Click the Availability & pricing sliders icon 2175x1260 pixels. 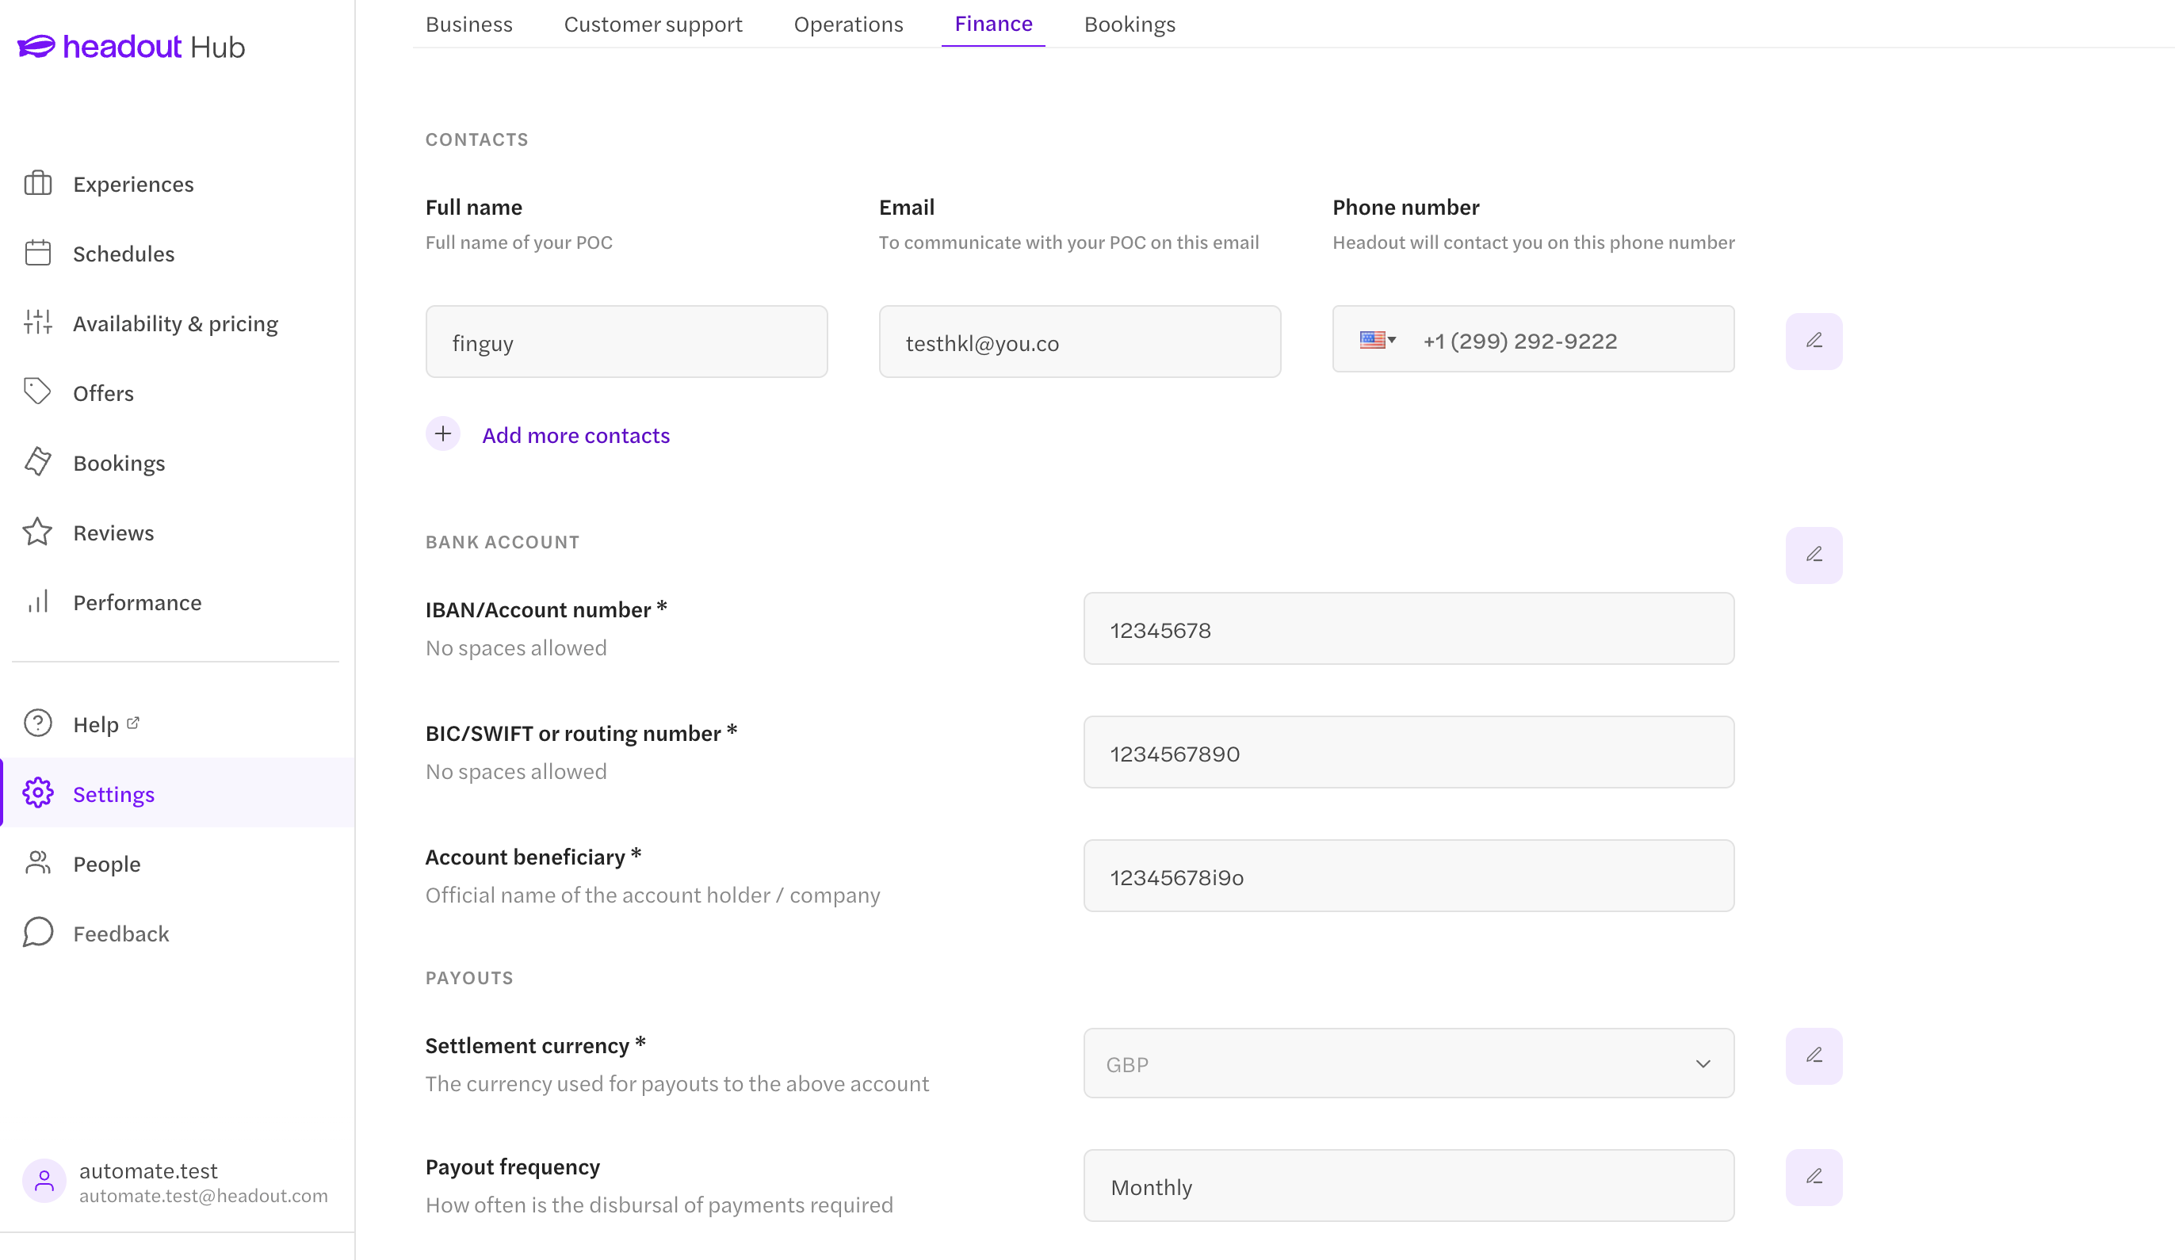click(38, 323)
